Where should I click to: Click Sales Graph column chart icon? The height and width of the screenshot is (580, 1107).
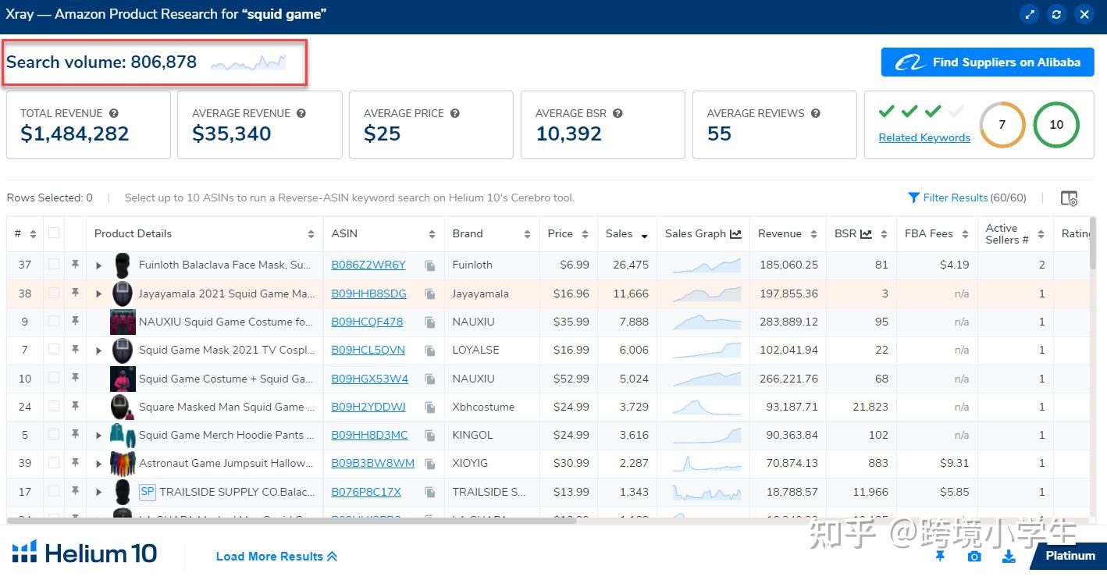click(735, 233)
